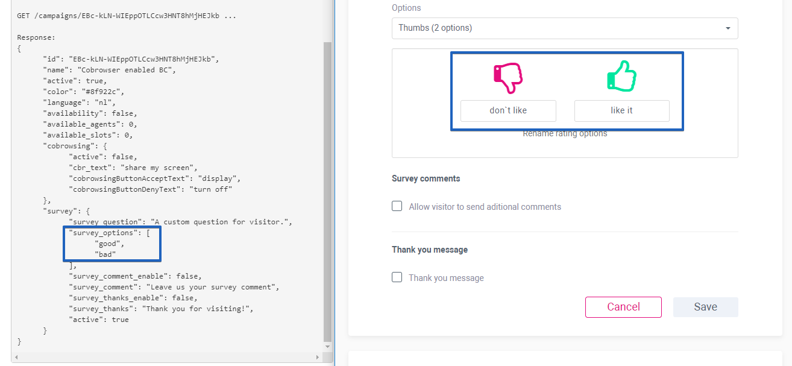The height and width of the screenshot is (366, 792).
Task: Click the "survey_thanks" JSON line
Action: click(161, 309)
